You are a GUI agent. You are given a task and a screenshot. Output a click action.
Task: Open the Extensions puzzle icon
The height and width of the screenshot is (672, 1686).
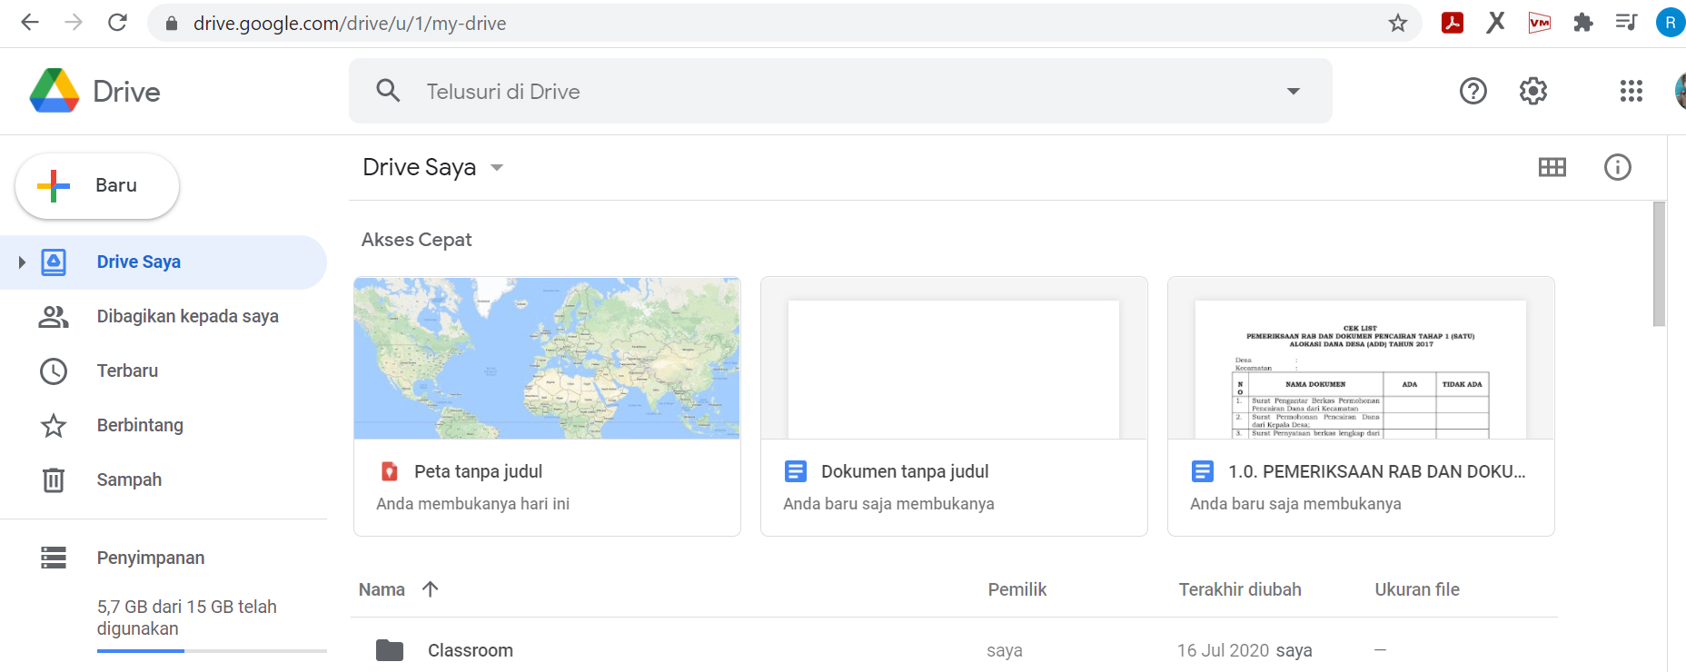coord(1583,23)
